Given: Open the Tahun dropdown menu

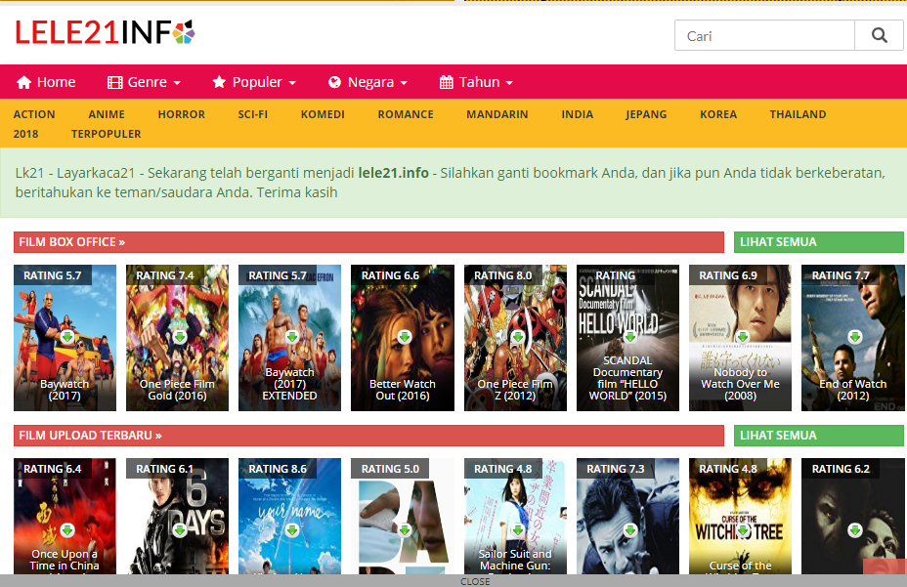Looking at the screenshot, I should tap(476, 82).
